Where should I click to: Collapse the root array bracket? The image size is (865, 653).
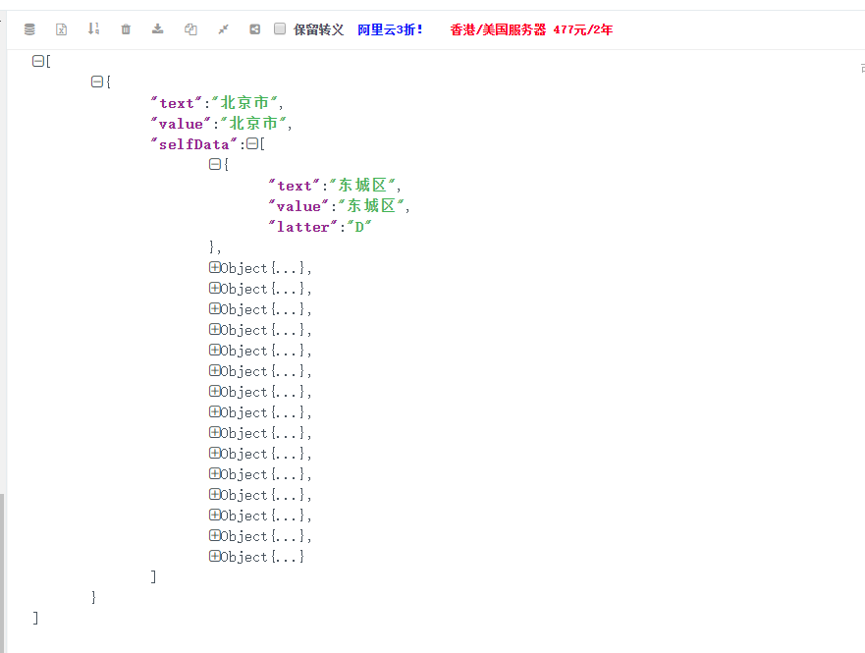pyautogui.click(x=38, y=61)
